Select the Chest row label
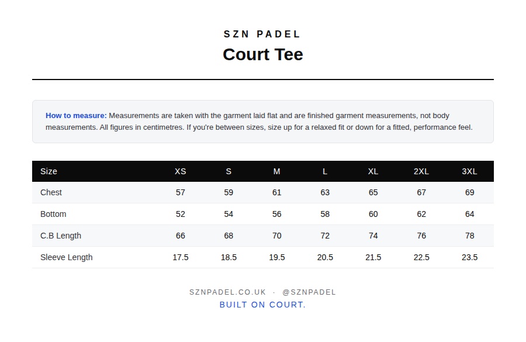Screen dimensions: 526x342 pyautogui.click(x=51, y=192)
